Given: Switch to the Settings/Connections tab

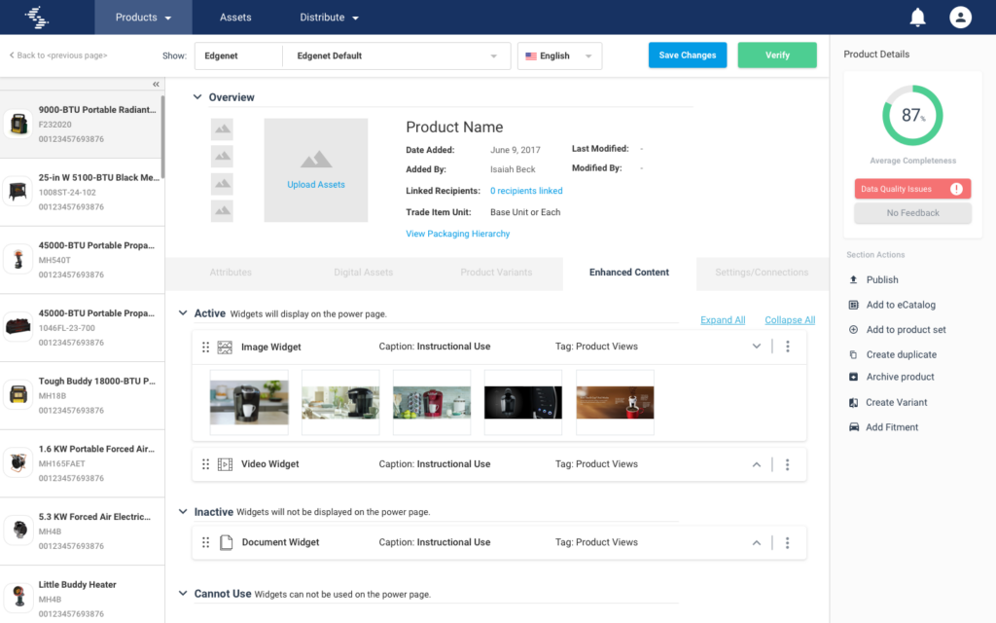Looking at the screenshot, I should point(762,273).
